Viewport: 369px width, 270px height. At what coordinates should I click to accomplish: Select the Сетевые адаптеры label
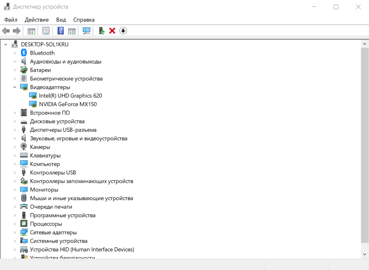53,232
